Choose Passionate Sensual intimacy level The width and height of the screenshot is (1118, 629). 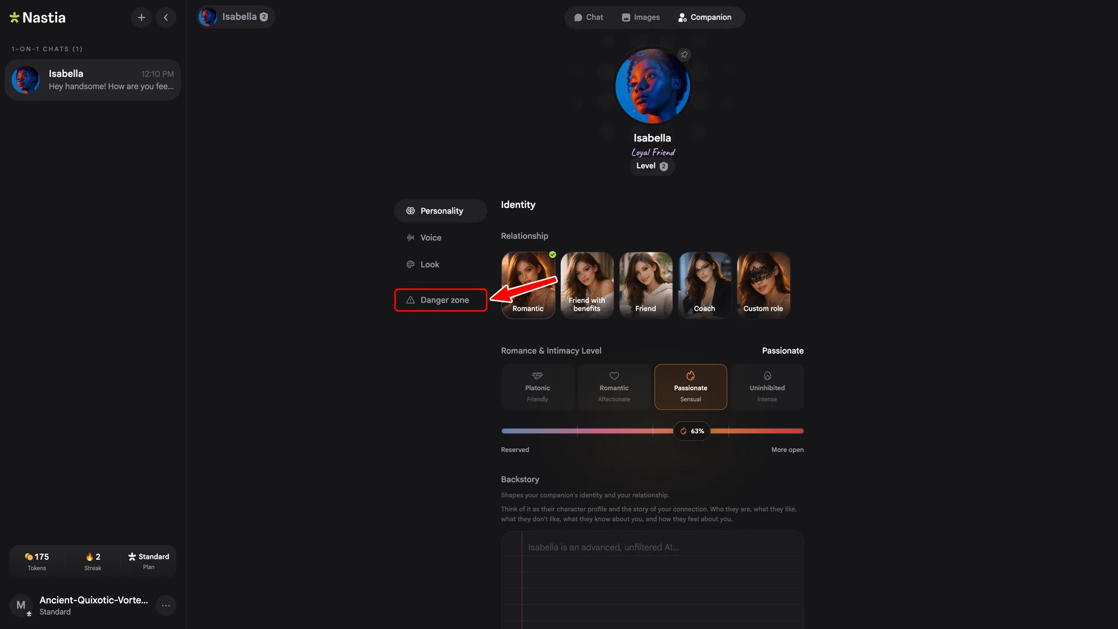691,387
